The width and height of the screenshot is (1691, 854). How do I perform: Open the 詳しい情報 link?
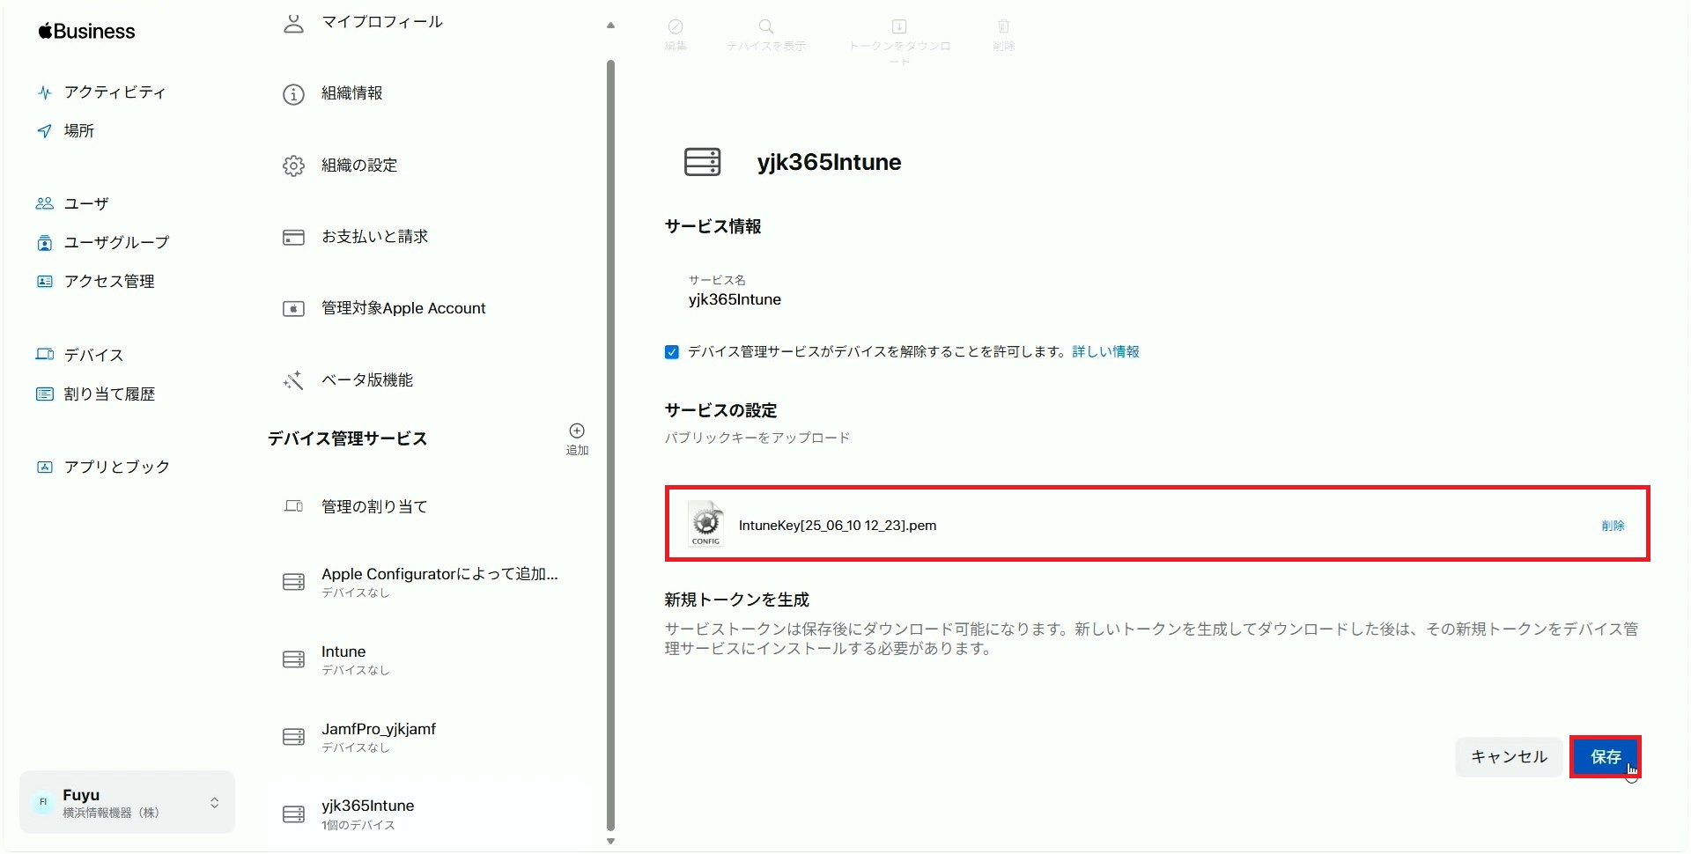click(1105, 352)
